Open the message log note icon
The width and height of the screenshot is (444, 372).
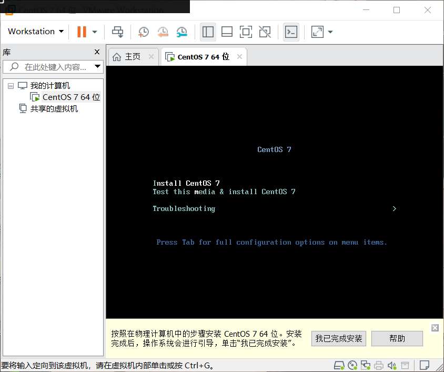424,365
